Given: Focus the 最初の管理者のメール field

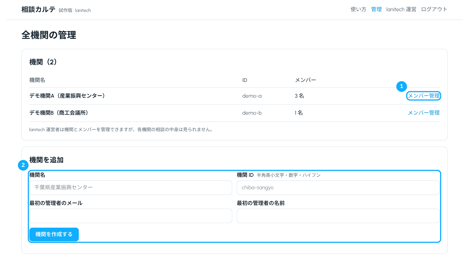Looking at the screenshot, I should click(131, 216).
